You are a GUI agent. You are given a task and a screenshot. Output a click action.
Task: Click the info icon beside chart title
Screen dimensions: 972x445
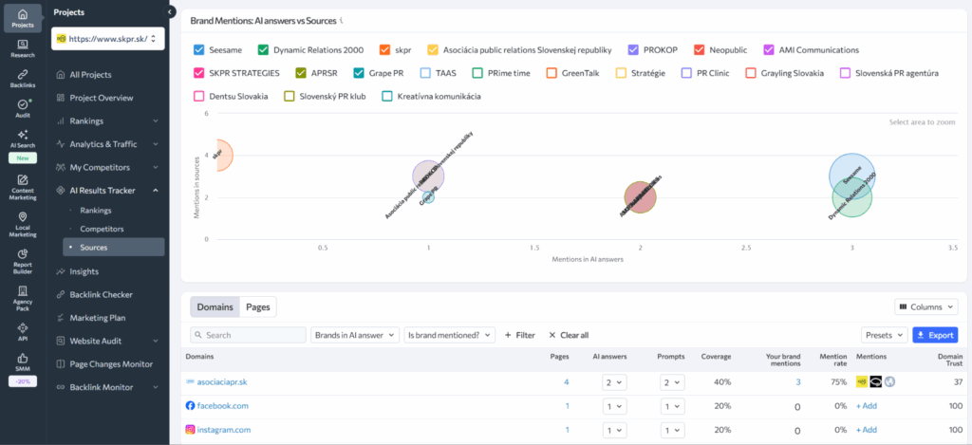pyautogui.click(x=342, y=21)
